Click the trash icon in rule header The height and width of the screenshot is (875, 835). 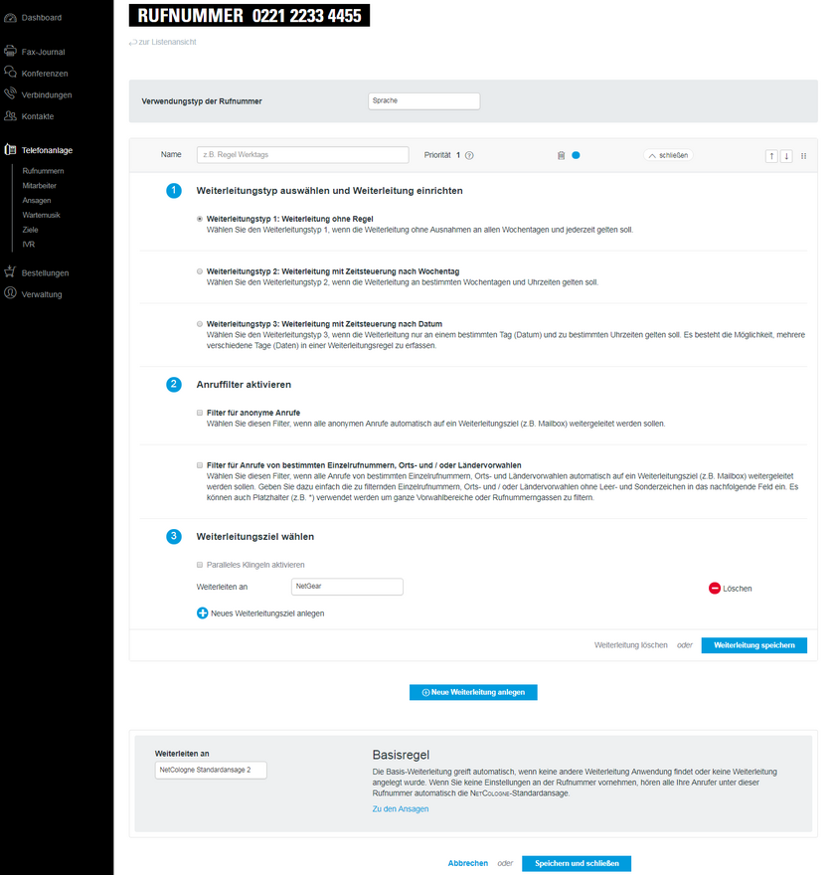tap(562, 155)
